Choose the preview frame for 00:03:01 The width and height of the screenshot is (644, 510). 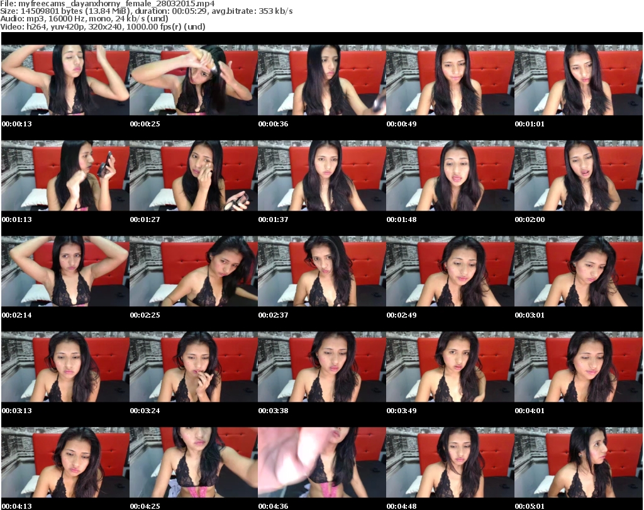tap(579, 271)
